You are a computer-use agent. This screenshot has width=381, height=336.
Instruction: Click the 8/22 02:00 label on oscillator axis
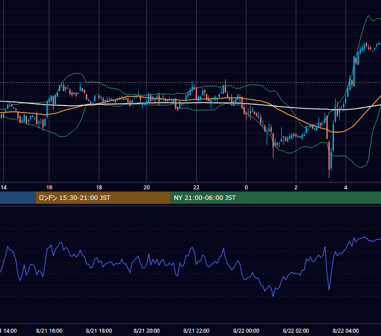coord(296,330)
